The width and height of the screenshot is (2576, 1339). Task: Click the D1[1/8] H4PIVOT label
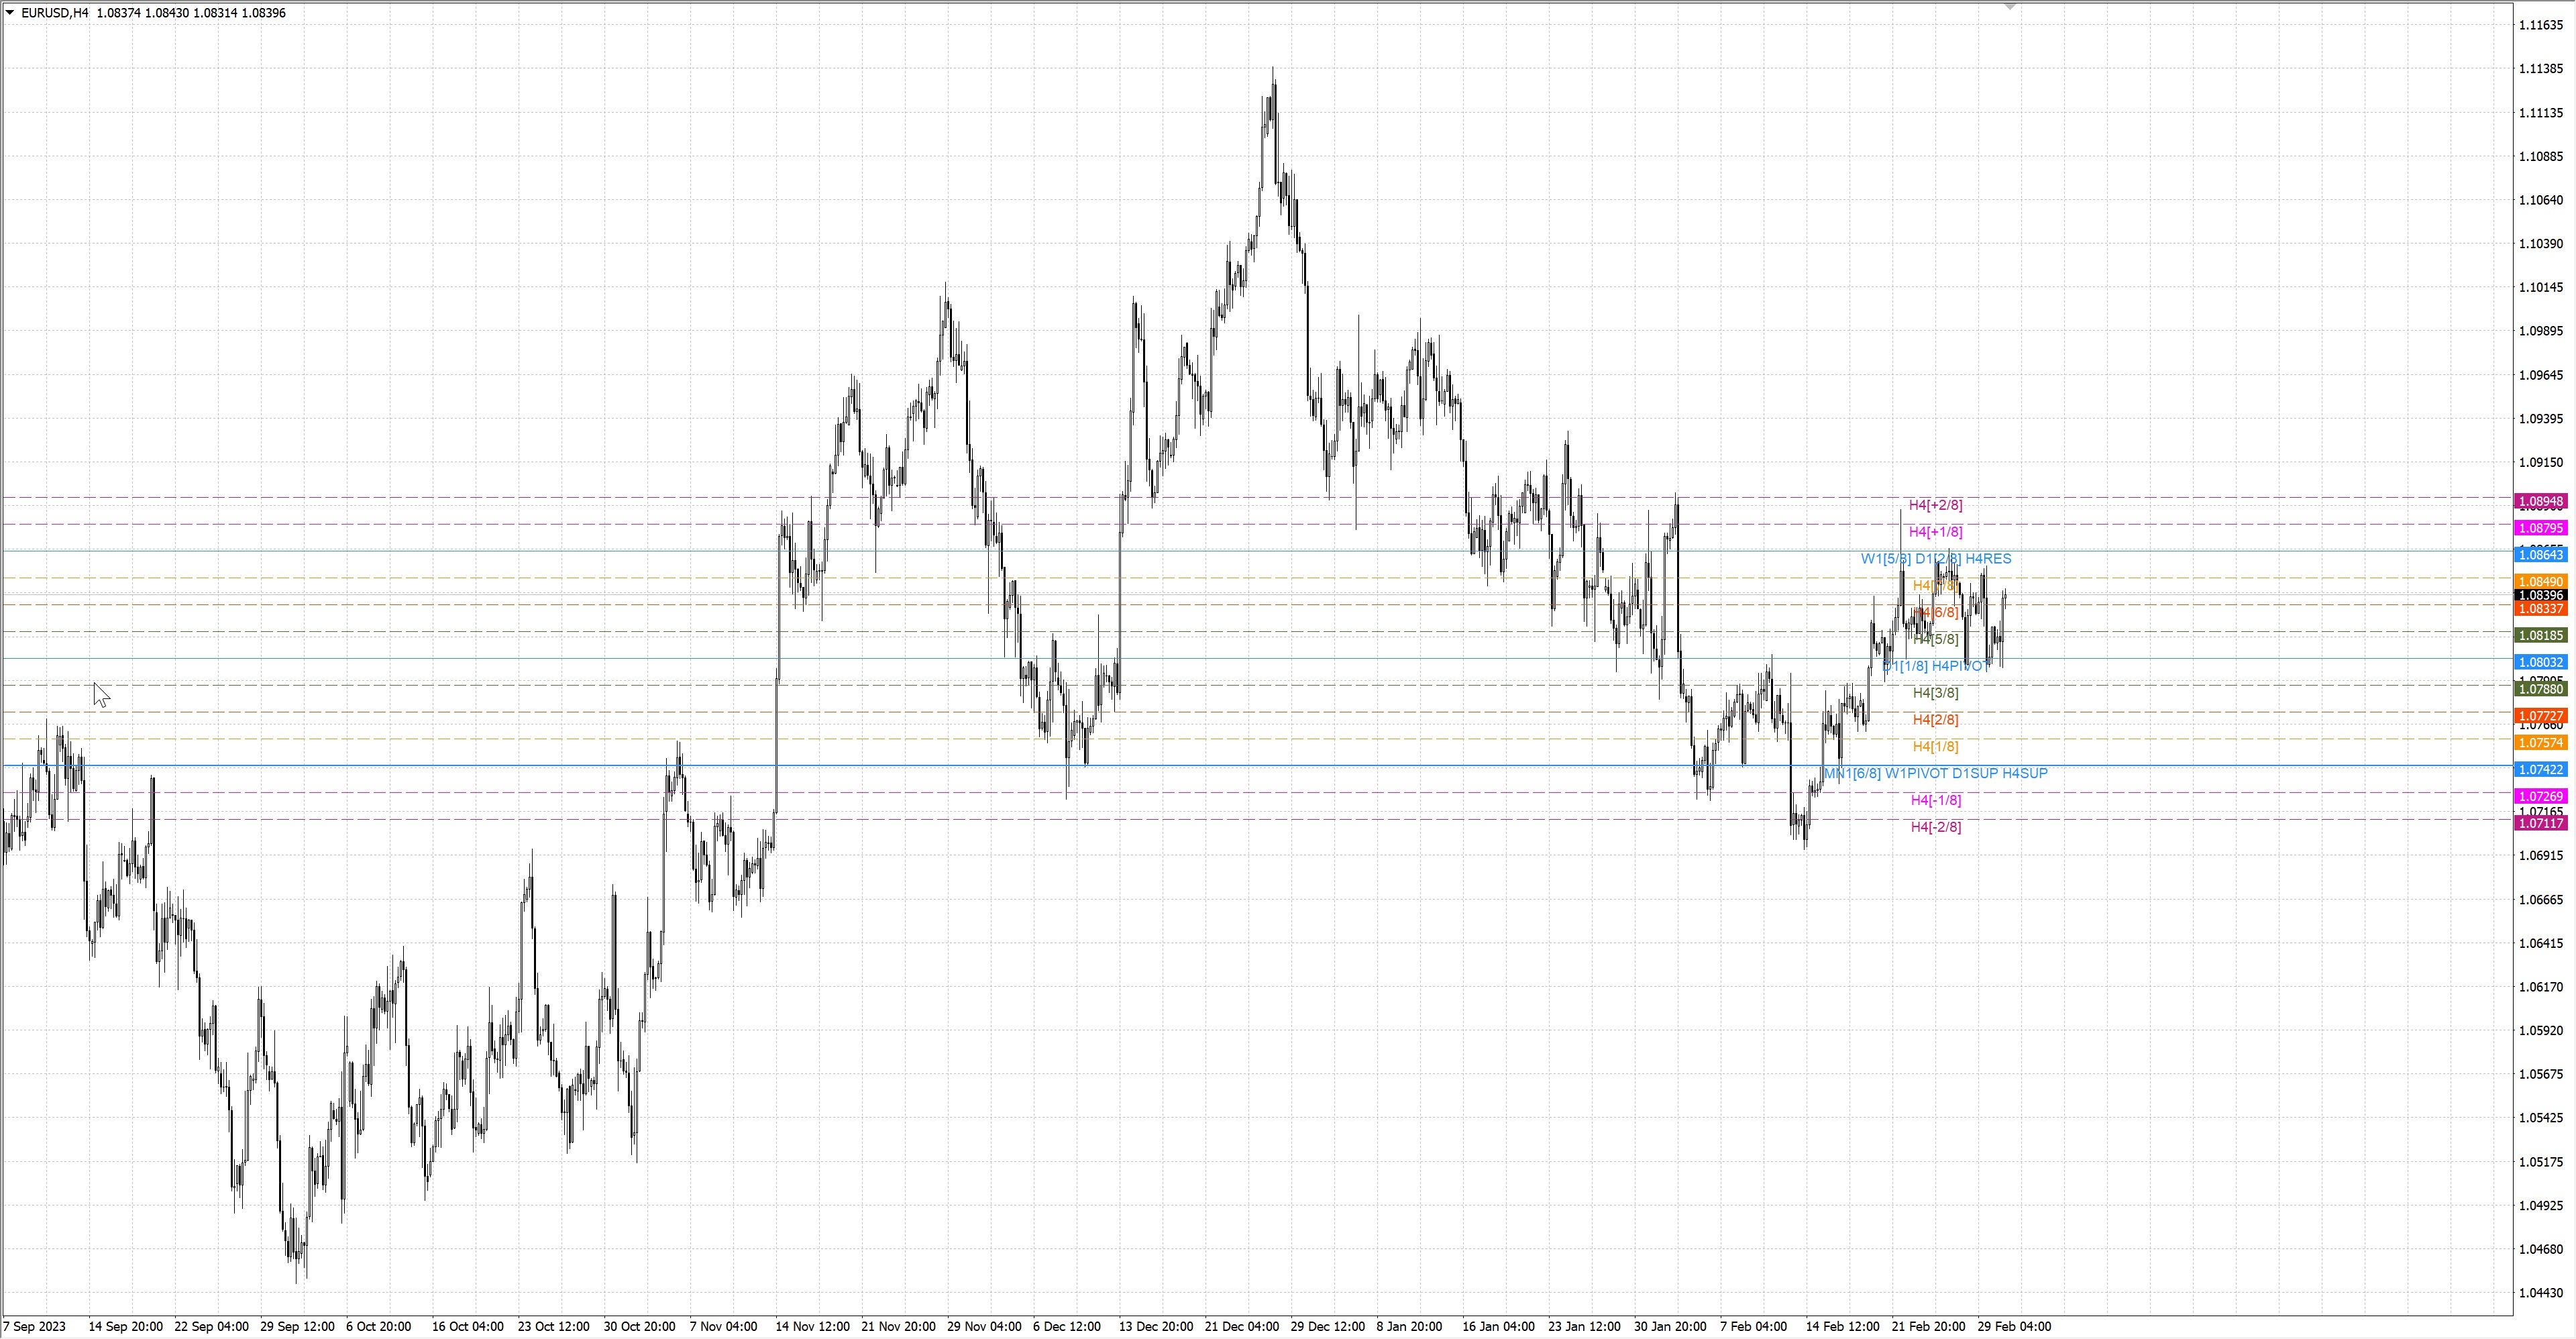[1935, 666]
